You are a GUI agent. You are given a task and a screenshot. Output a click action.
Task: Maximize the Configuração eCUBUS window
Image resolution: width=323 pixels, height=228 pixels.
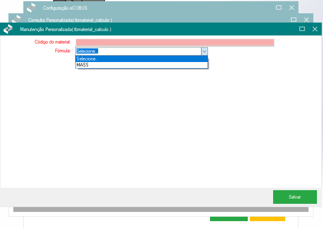point(278,8)
